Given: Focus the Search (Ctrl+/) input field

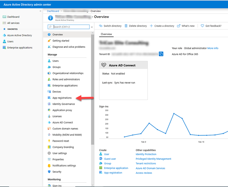Looking at the screenshot, I should point(68,27).
